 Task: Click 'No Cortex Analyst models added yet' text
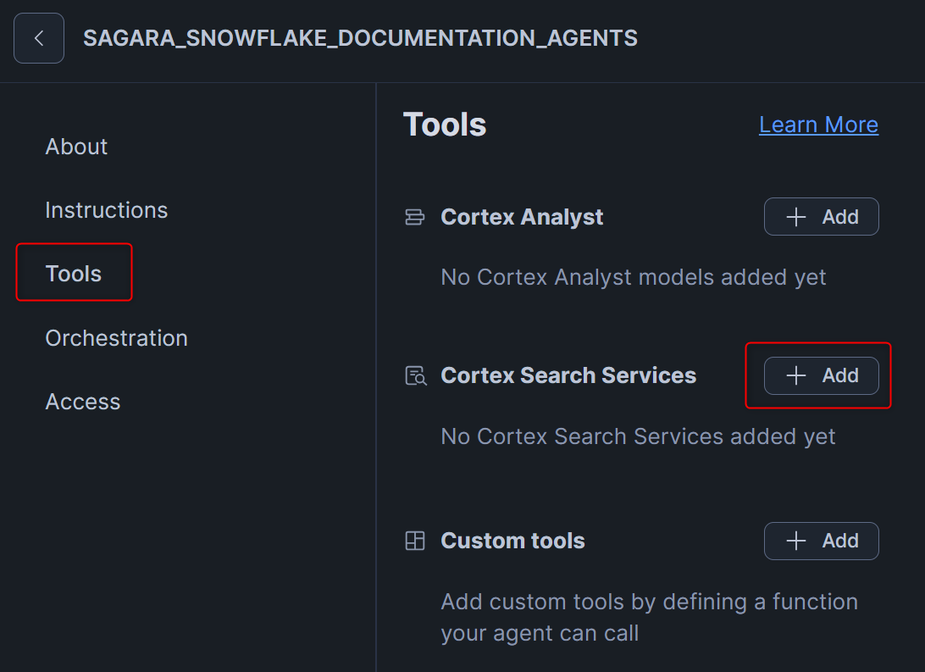pyautogui.click(x=634, y=277)
